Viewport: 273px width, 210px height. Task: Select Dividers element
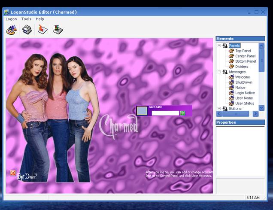pyautogui.click(x=242, y=67)
